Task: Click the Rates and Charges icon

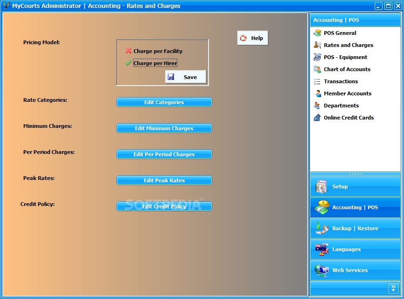Action: [317, 45]
